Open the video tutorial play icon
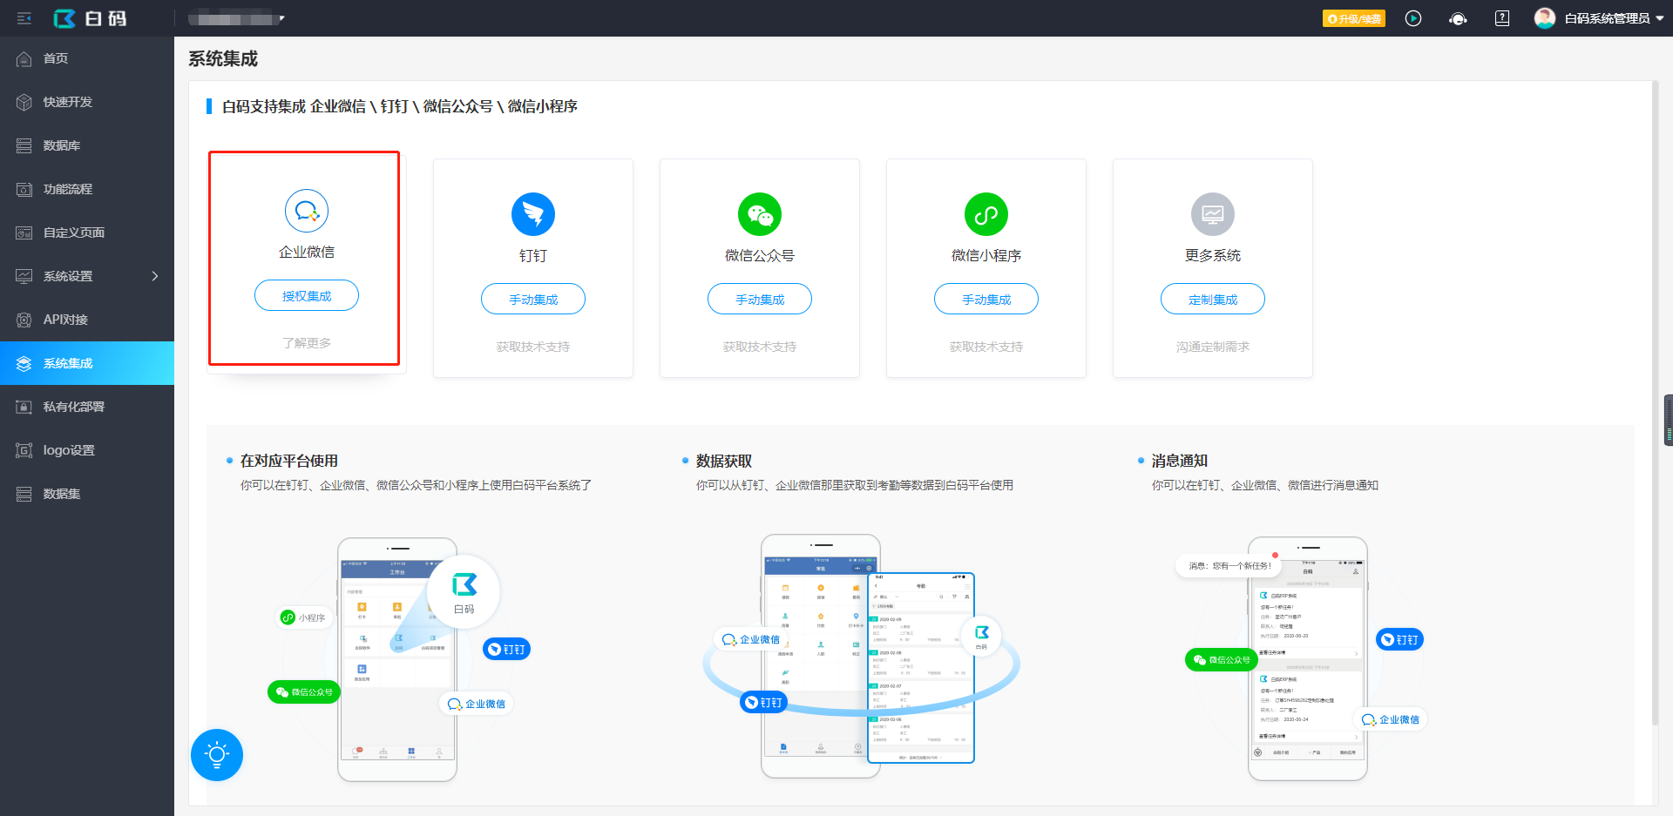Image resolution: width=1673 pixels, height=816 pixels. click(x=1413, y=18)
